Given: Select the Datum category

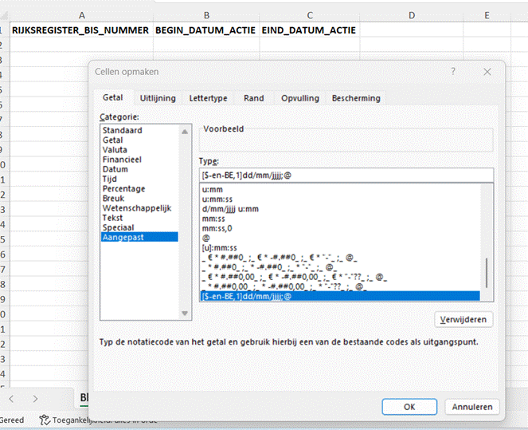Looking at the screenshot, I should [x=115, y=169].
